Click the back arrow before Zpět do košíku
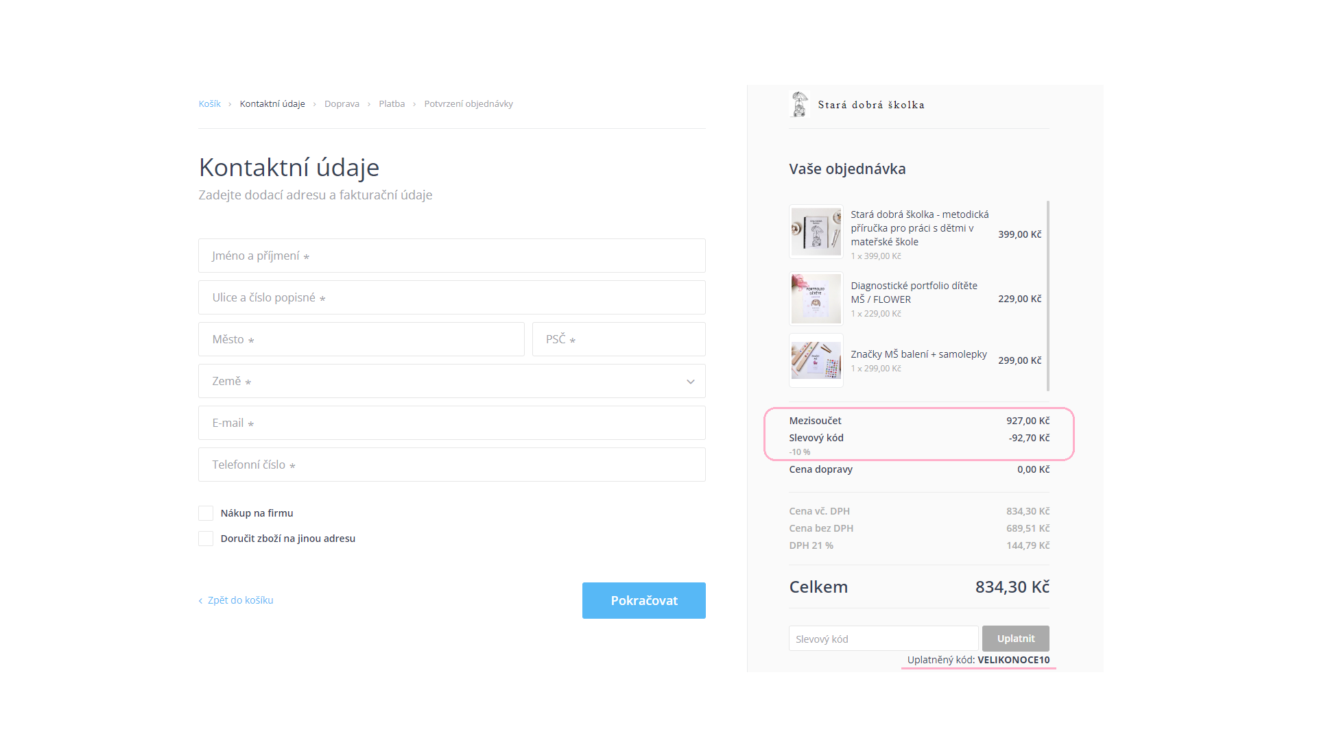The width and height of the screenshot is (1317, 740). click(200, 601)
